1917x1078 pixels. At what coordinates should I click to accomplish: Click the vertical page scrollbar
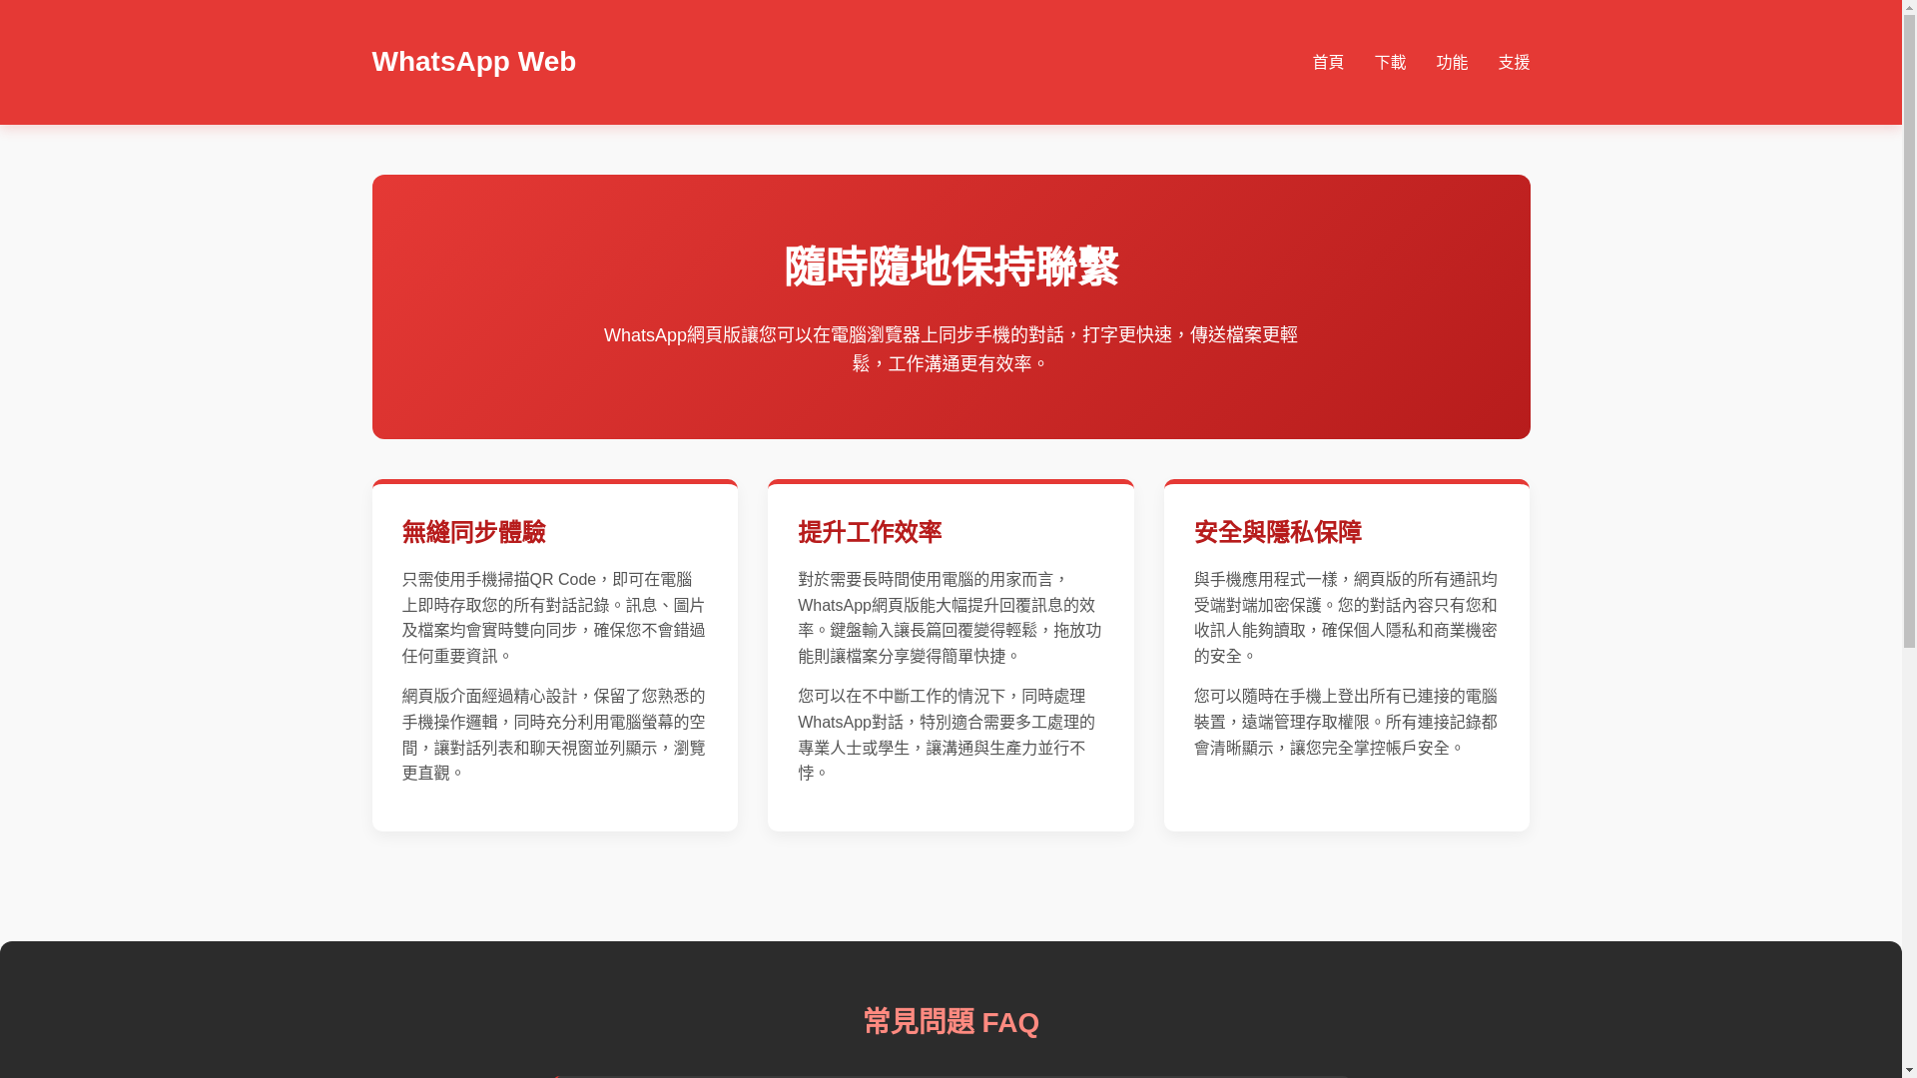1909,539
